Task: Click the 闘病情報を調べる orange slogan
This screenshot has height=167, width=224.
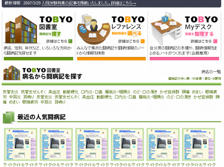Action: (x=127, y=34)
